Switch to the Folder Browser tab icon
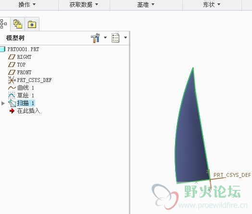Viewport: 252px width, 214px height. pyautogui.click(x=18, y=24)
